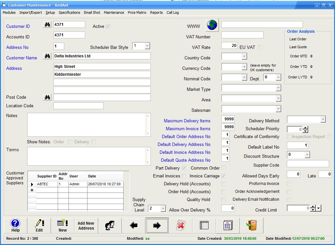This screenshot has height=245, width=335.
Task: Open the WWW globe icon
Action: pyautogui.click(x=212, y=25)
